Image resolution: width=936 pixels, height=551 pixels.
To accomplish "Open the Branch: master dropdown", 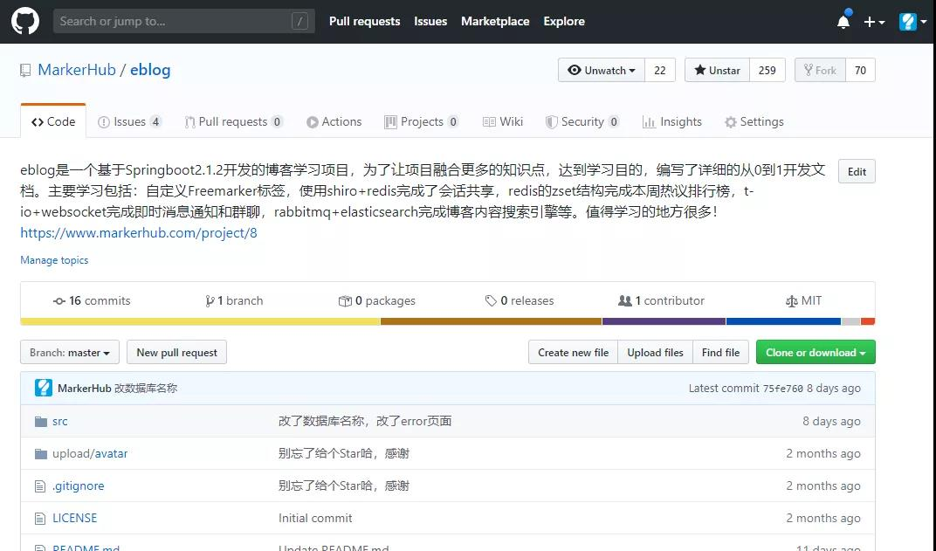I will (69, 353).
